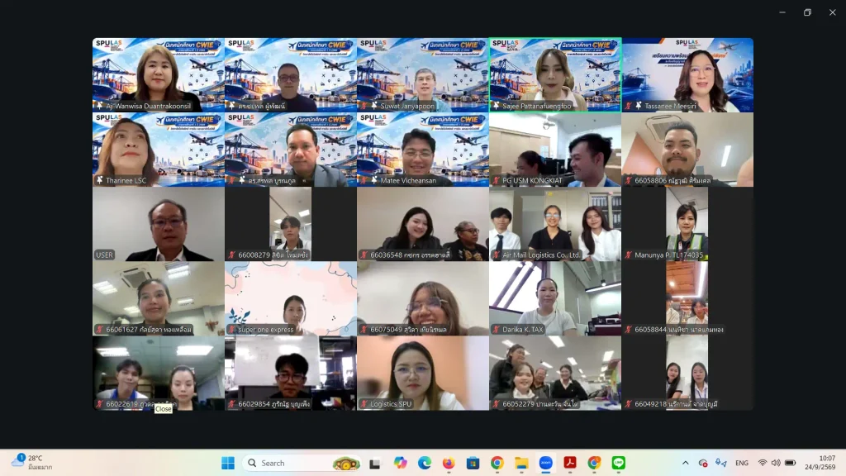Open the 10:07 clock and date panel
Image resolution: width=846 pixels, height=476 pixels.
click(820, 463)
